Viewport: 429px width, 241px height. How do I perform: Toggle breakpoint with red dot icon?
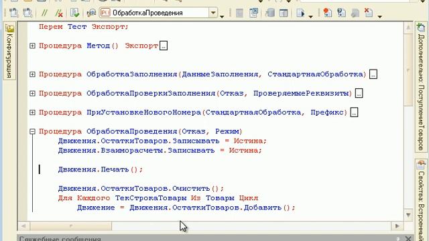pos(327,13)
